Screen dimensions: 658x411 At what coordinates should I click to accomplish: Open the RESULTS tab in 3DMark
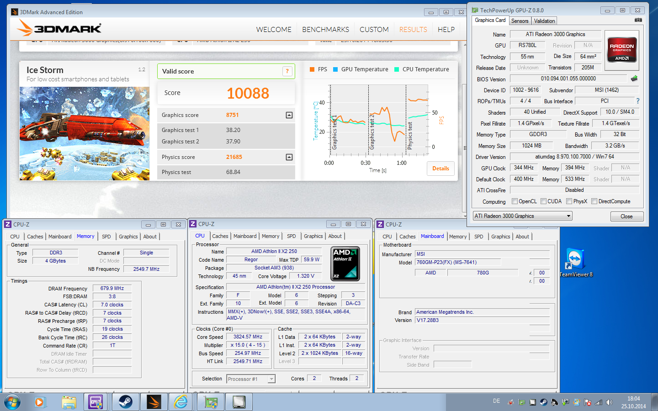[413, 29]
